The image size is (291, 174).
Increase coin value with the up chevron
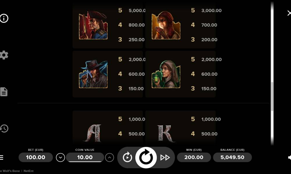pyautogui.click(x=109, y=157)
